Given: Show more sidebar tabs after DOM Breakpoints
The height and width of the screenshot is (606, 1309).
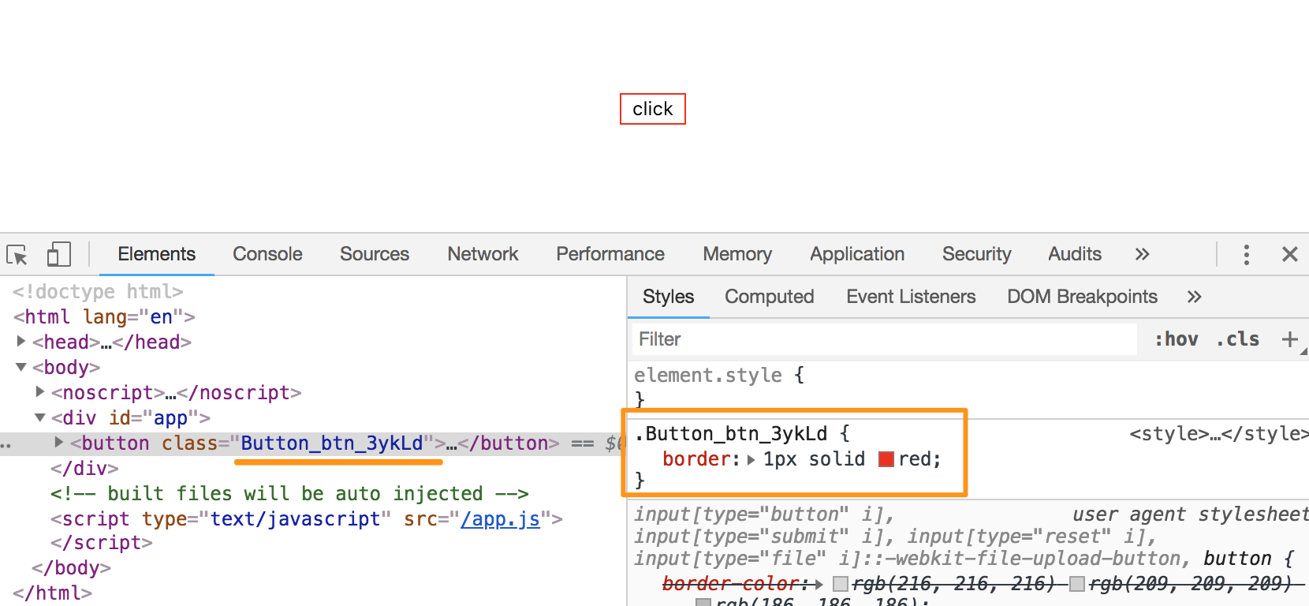Looking at the screenshot, I should coord(1194,297).
